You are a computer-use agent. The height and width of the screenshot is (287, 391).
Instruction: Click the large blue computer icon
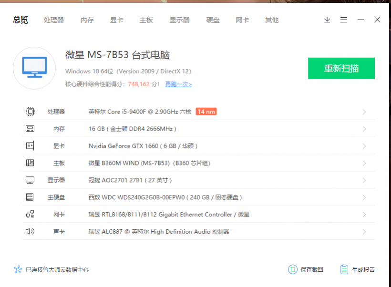34,68
